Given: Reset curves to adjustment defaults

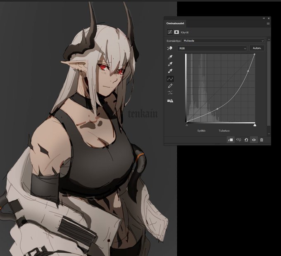Looking at the screenshot, I should 246,140.
